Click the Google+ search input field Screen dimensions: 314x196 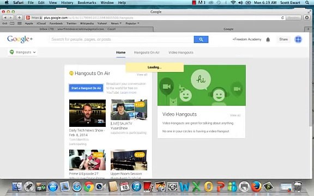pyautogui.click(x=122, y=39)
